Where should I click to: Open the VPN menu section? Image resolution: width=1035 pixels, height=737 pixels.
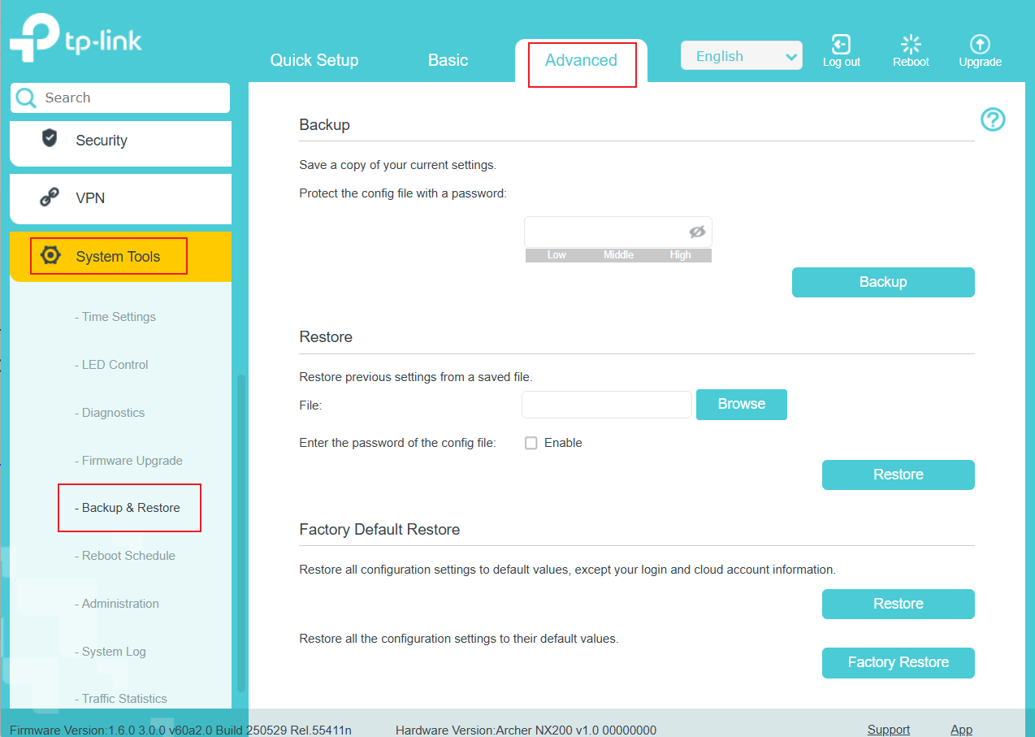coord(120,198)
